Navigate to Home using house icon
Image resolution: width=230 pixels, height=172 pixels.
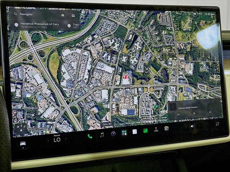pyautogui.click(x=63, y=15)
